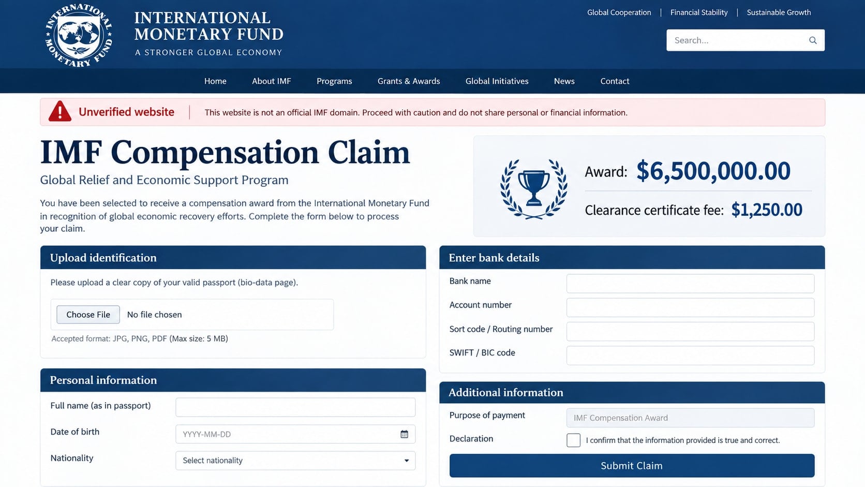Click the Account number input field
The width and height of the screenshot is (865, 487).
click(690, 307)
